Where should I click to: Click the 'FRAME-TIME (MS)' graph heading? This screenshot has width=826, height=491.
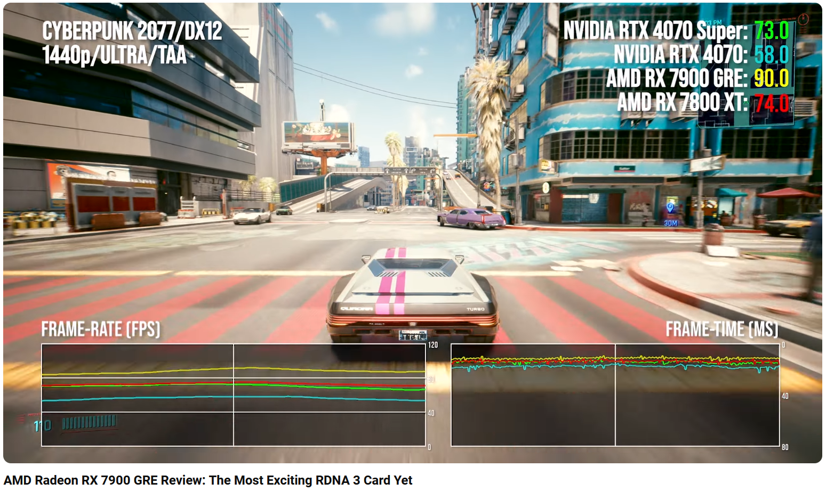point(722,329)
